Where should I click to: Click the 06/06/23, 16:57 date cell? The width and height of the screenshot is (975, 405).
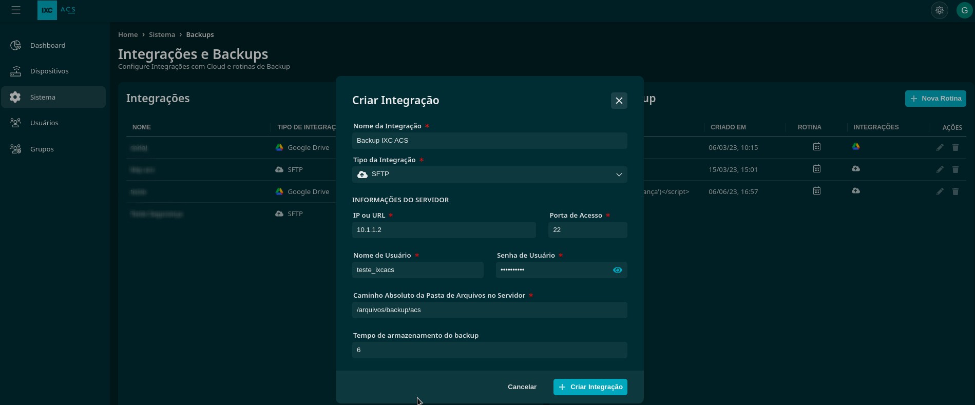(733, 191)
